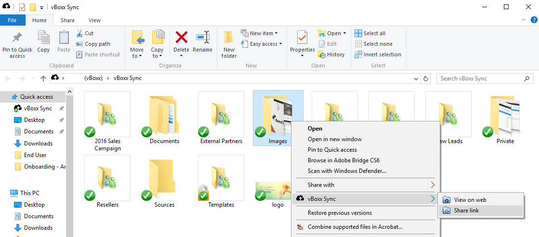This screenshot has height=237, width=539.
Task: Select Downloads under This PC
Action: 38,228
